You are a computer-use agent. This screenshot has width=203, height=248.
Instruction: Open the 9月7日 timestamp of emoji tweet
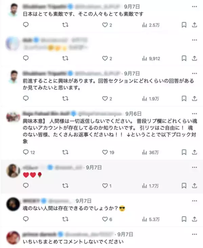(x=94, y=167)
